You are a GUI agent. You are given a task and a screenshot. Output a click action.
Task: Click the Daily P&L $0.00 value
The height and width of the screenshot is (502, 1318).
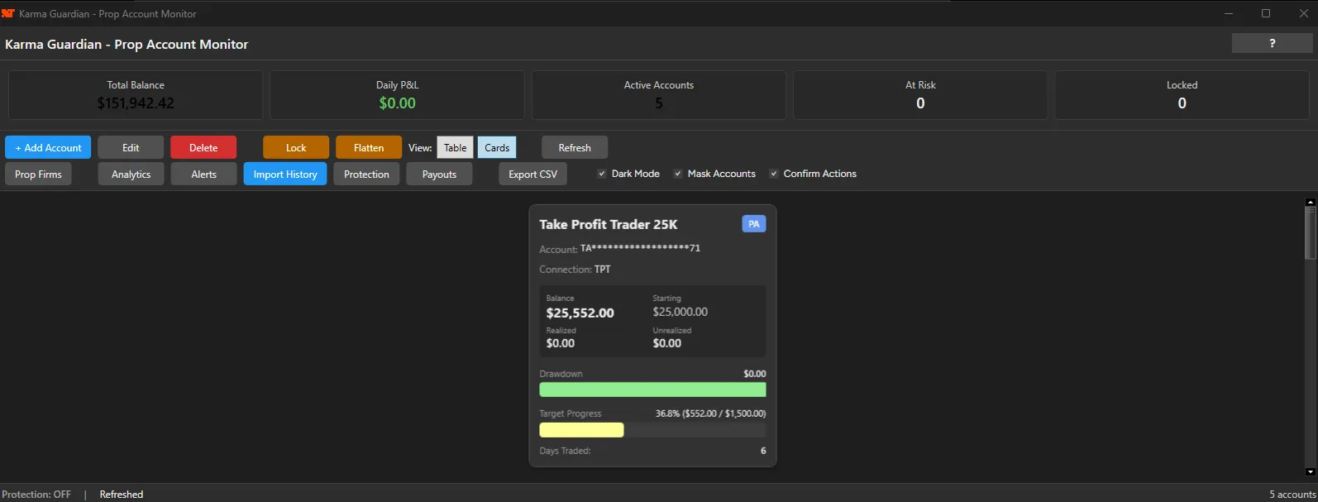[x=398, y=103]
